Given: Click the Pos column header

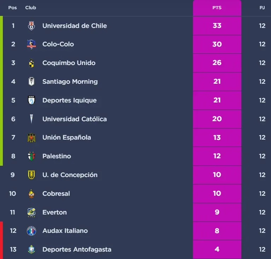Looking at the screenshot, I should pyautogui.click(x=12, y=8).
